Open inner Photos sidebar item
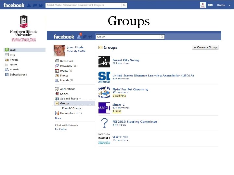 64,76
